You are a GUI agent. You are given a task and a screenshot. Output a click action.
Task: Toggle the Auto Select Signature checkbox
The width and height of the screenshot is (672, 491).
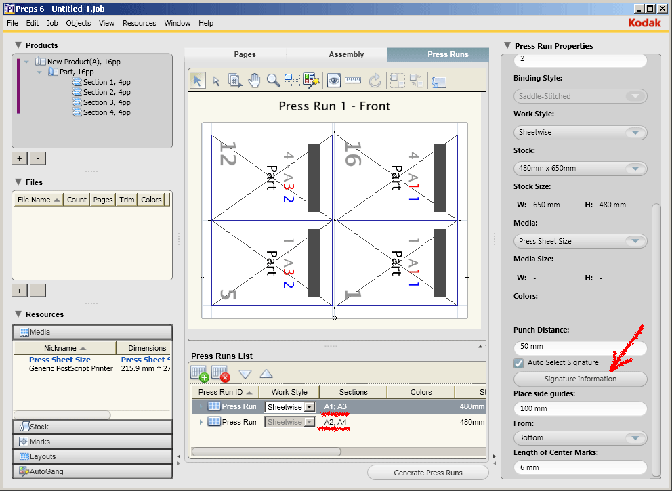point(519,363)
